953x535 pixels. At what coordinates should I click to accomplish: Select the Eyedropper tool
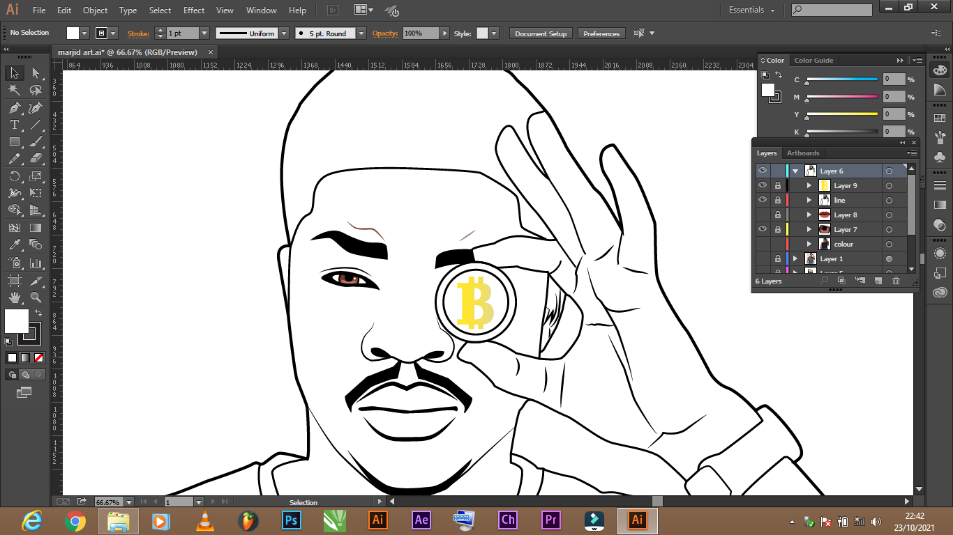pos(14,245)
